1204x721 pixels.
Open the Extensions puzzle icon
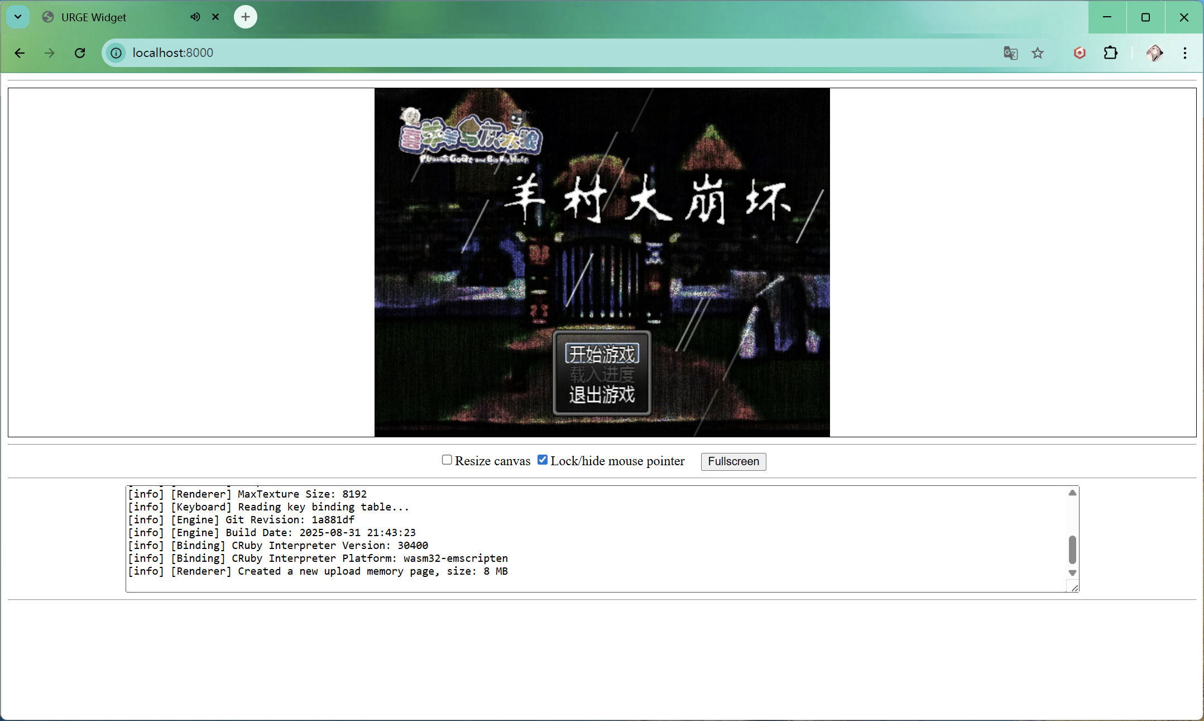pyautogui.click(x=1111, y=53)
